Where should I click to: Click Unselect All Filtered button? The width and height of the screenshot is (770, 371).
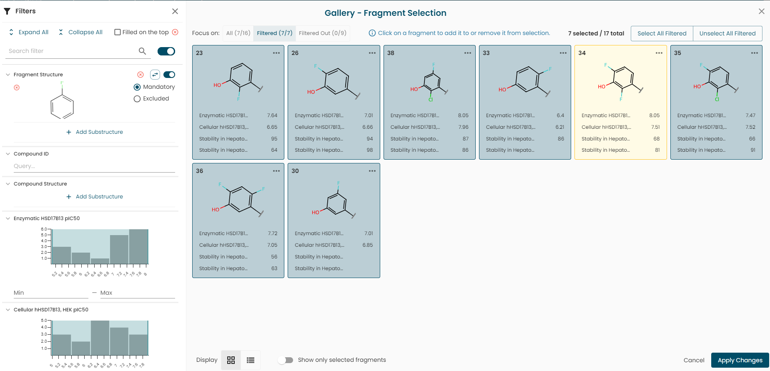[727, 33]
